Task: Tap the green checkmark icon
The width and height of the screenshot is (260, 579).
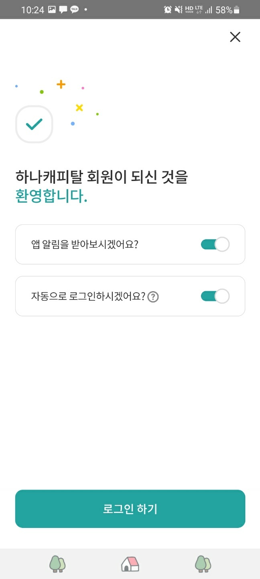Action: point(34,124)
